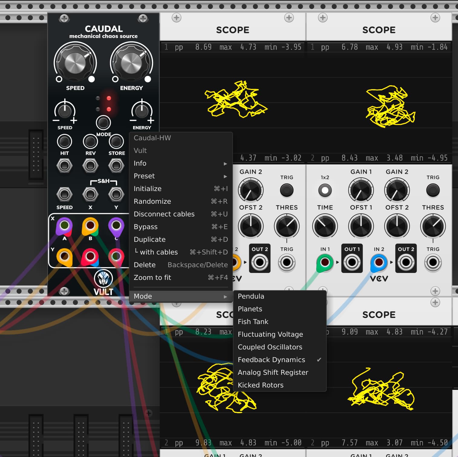The height and width of the screenshot is (457, 458).
Task: Expand the Preset submenu
Action: click(181, 176)
